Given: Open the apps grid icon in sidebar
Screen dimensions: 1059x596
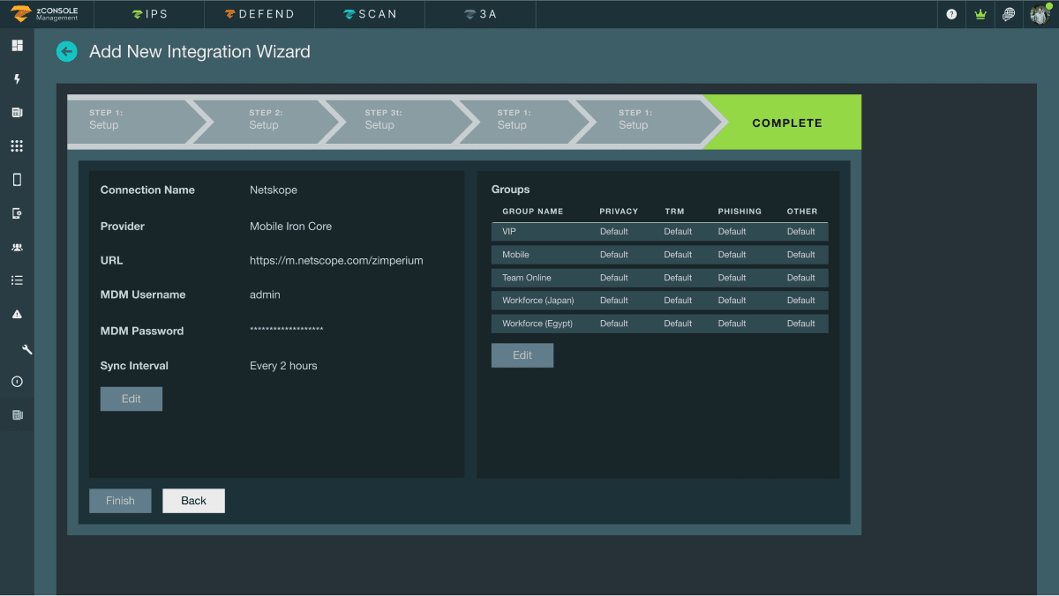Looking at the screenshot, I should pos(16,145).
